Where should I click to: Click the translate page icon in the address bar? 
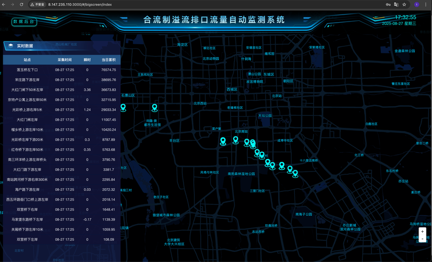pyautogui.click(x=396, y=4)
